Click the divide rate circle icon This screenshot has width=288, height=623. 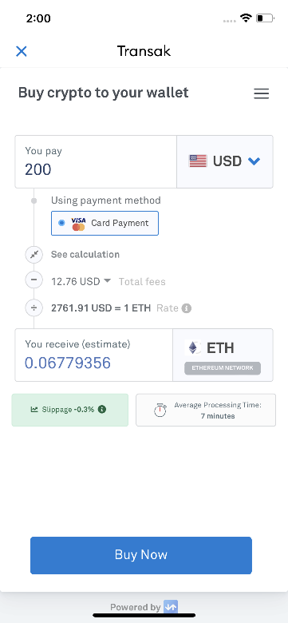point(34,308)
